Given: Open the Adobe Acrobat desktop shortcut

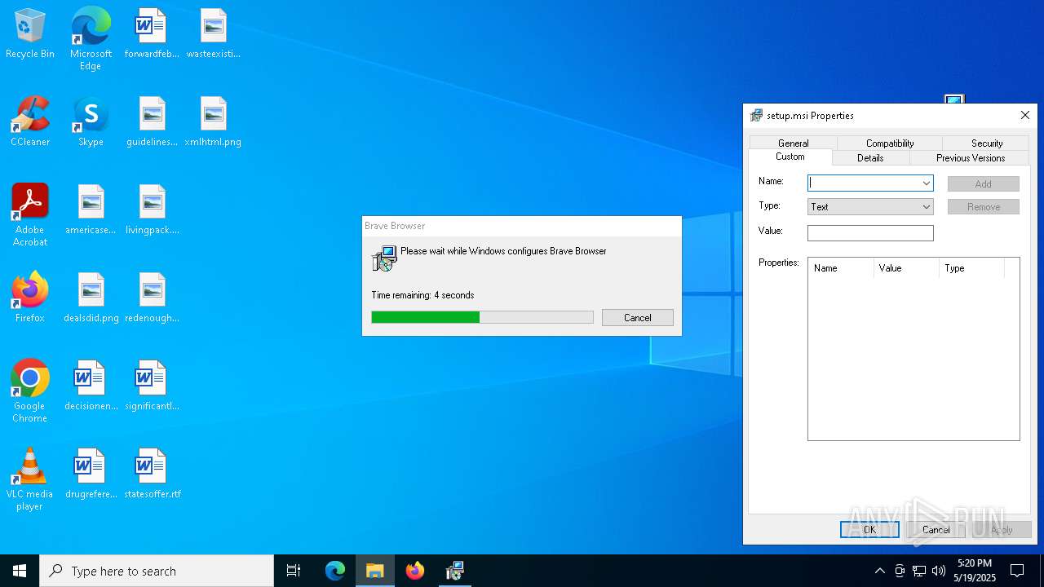Looking at the screenshot, I should [x=30, y=215].
